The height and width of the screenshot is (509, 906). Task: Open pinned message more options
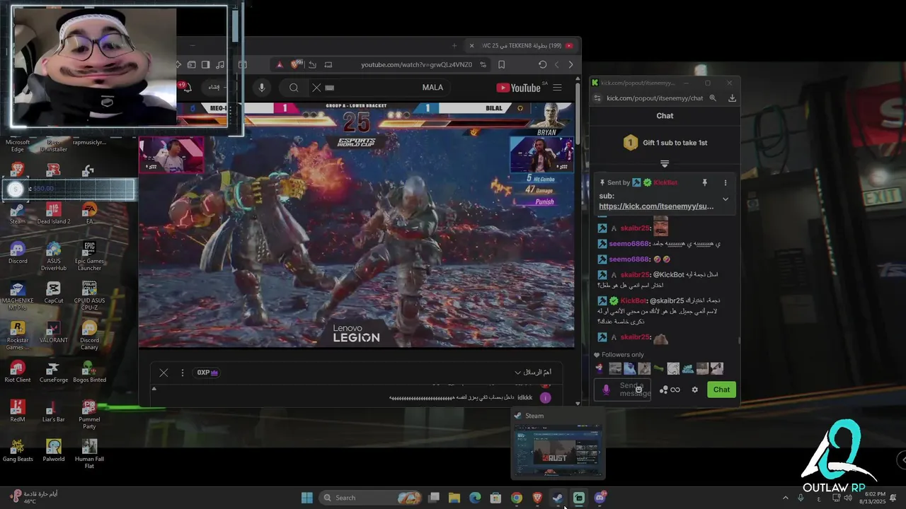[725, 182]
